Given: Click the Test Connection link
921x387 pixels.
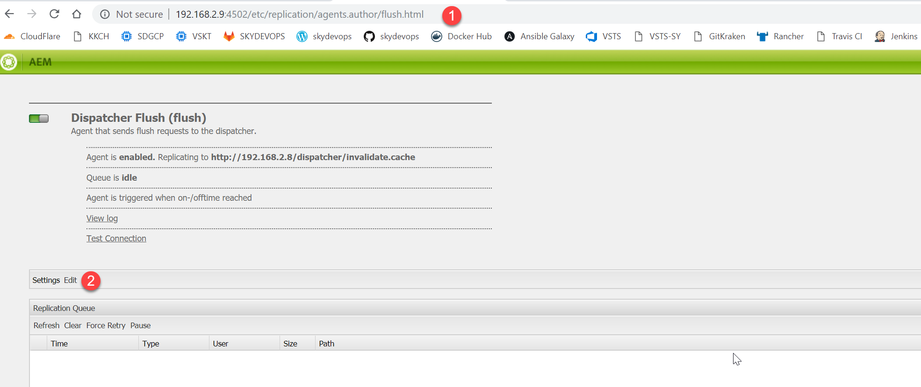Looking at the screenshot, I should tap(116, 239).
